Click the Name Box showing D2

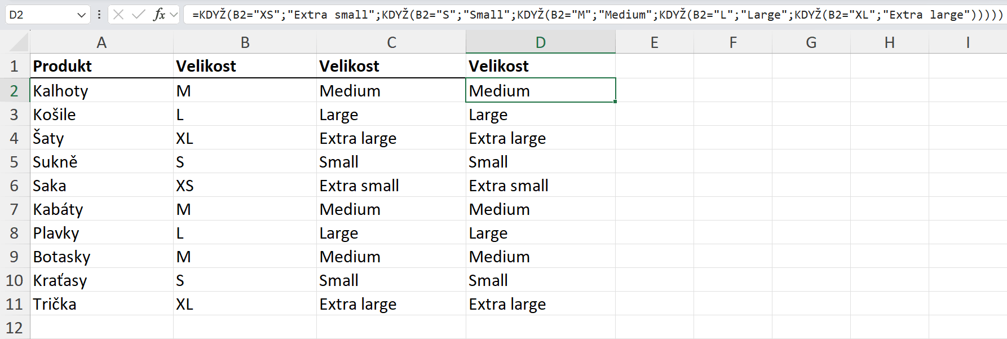39,15
